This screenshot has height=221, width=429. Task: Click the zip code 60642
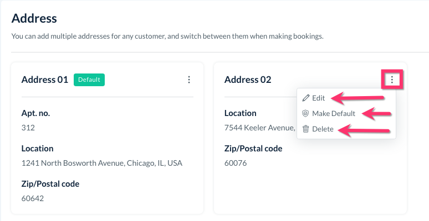pos(32,198)
